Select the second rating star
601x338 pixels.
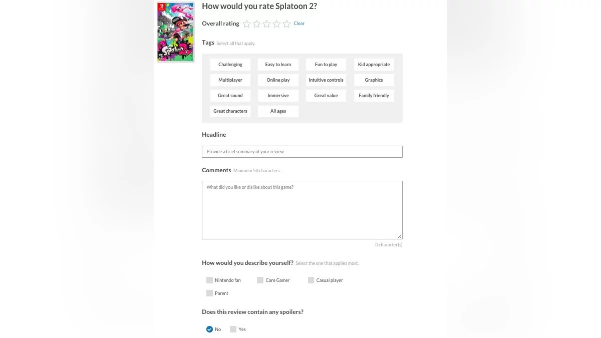click(x=256, y=24)
